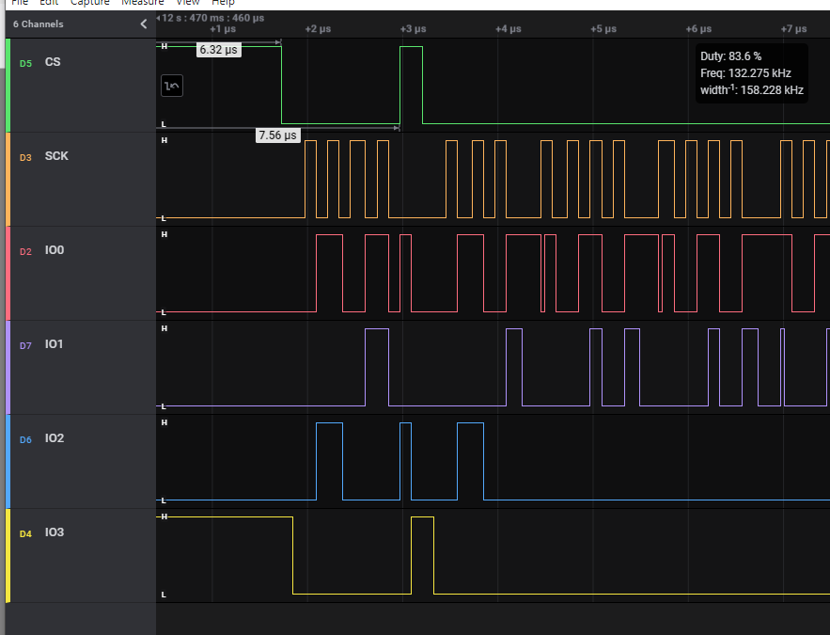Open the File menu
This screenshot has height=635, width=830.
pyautogui.click(x=20, y=3)
